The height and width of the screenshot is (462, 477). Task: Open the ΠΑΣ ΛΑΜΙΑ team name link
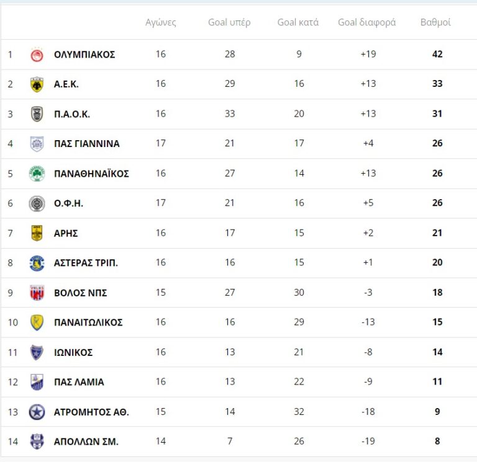click(x=79, y=382)
